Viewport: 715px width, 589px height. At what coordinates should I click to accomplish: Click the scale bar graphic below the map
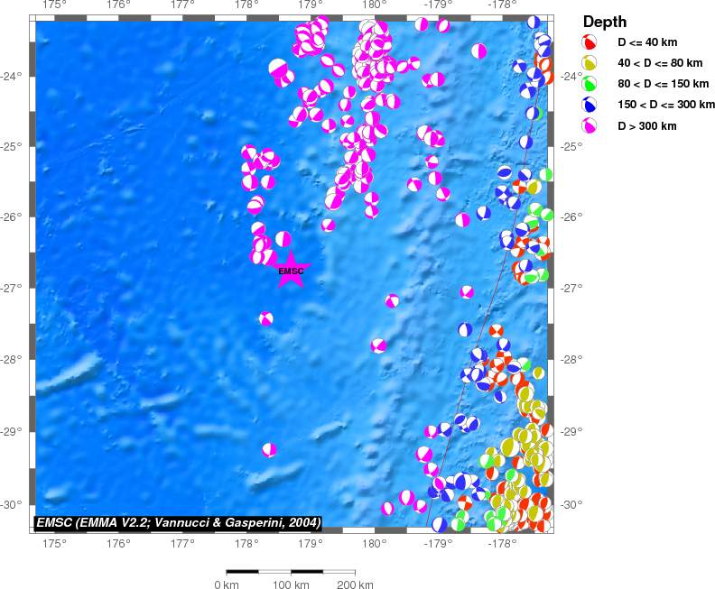click(x=291, y=572)
